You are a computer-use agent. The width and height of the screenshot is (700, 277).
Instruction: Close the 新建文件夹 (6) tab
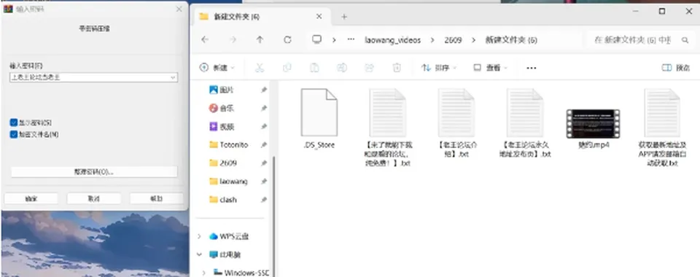[x=319, y=17]
